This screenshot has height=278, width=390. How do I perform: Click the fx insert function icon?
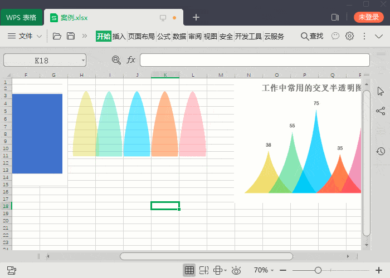coord(131,60)
